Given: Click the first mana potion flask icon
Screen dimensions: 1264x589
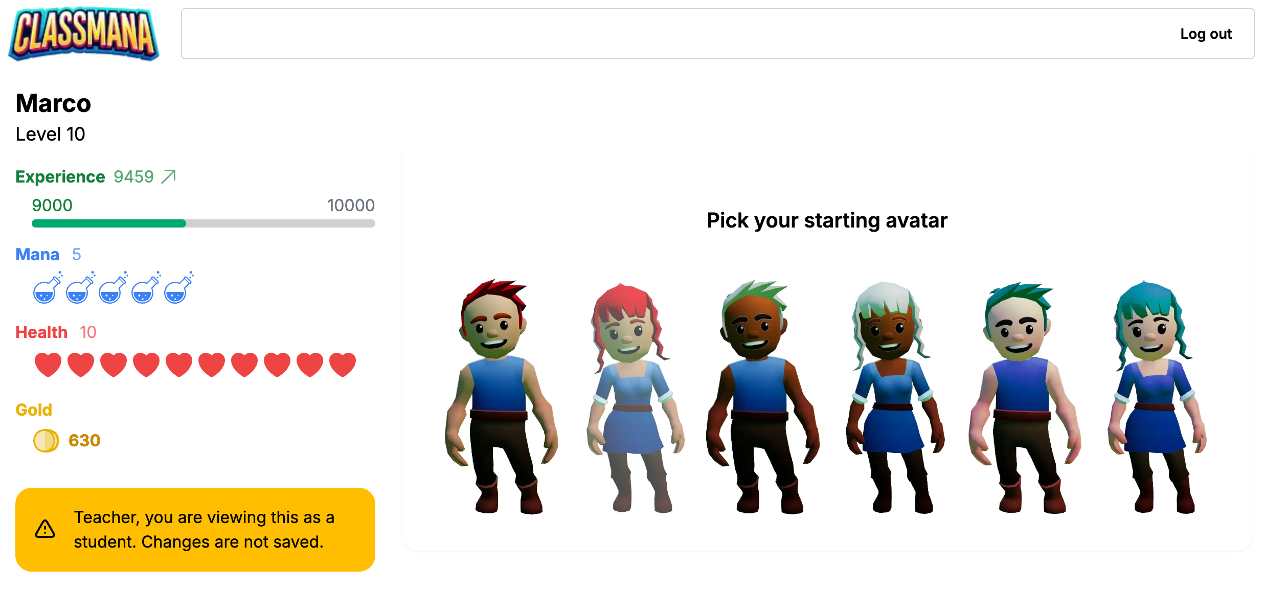Looking at the screenshot, I should click(48, 288).
